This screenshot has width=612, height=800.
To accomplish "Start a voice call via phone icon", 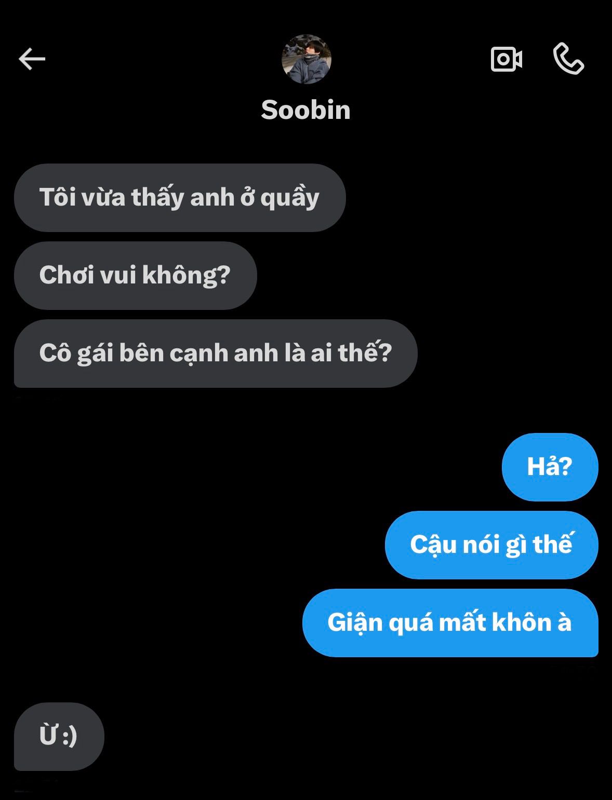I will 568,59.
